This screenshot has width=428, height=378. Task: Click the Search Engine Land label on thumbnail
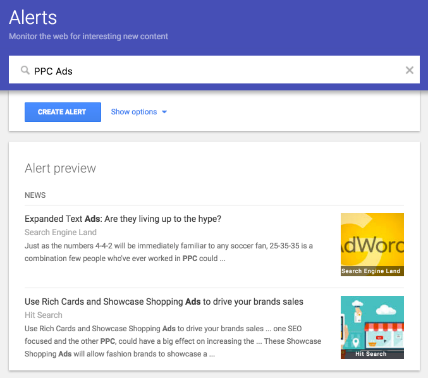370,271
